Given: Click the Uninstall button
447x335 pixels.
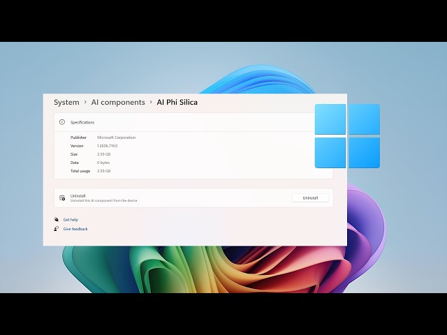Looking at the screenshot, I should pyautogui.click(x=310, y=198).
